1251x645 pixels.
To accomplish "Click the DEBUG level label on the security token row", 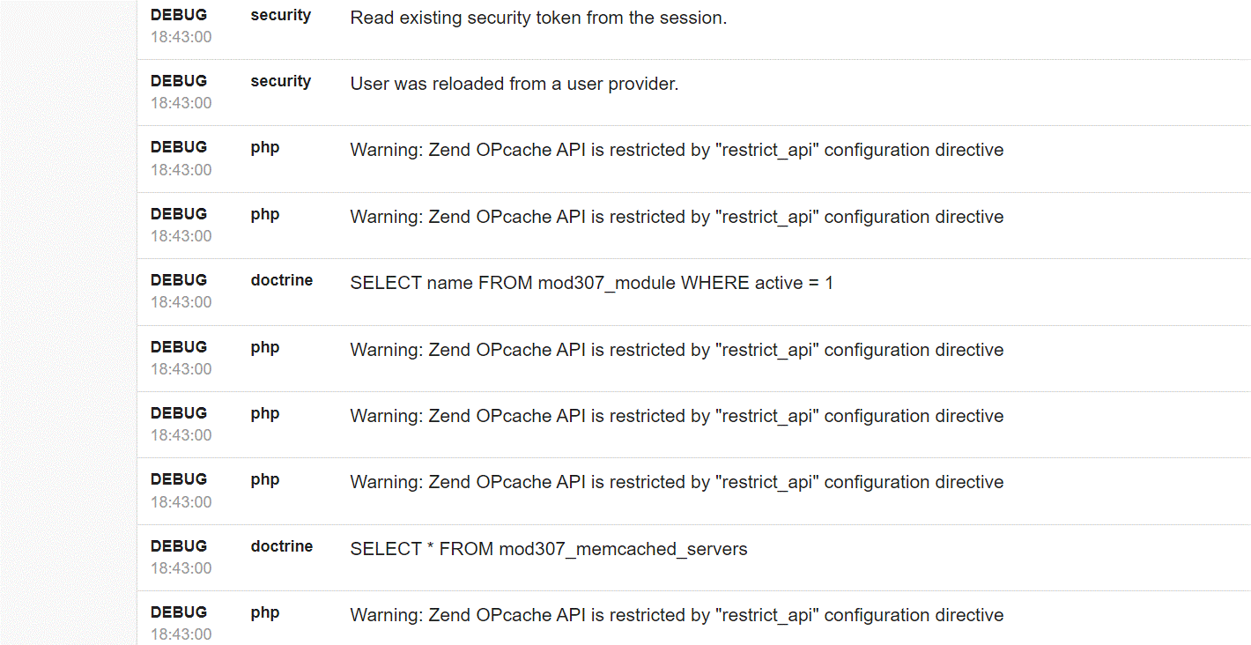I will pos(179,15).
